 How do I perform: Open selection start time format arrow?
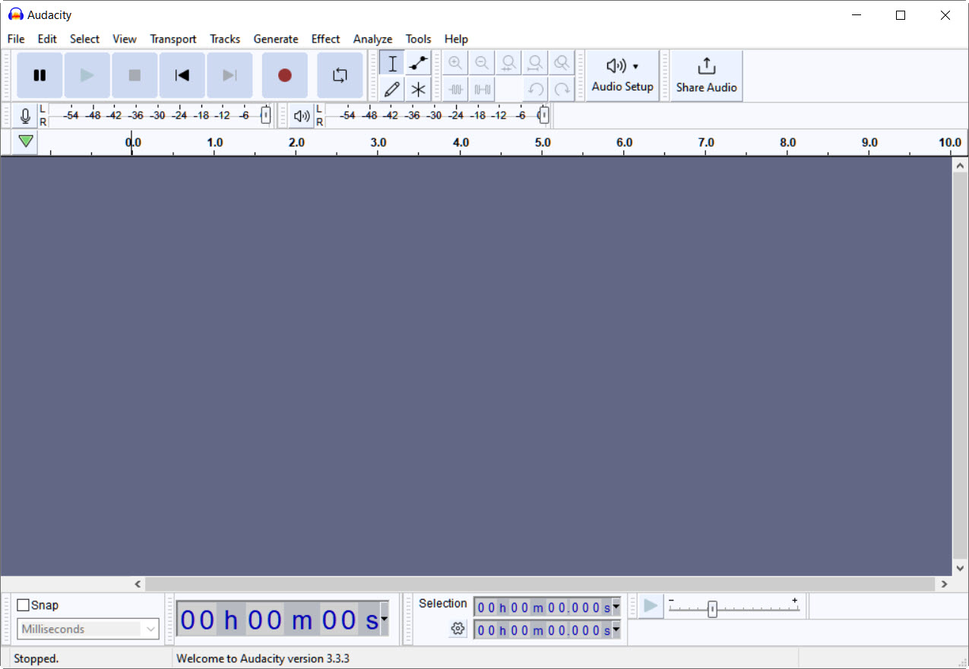point(616,607)
